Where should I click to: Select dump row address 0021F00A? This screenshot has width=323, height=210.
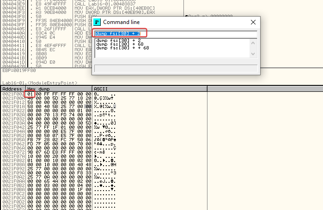(13, 98)
